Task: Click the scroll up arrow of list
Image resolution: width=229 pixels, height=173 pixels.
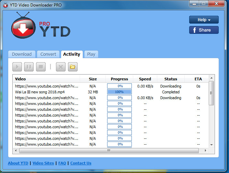Action: [211, 78]
